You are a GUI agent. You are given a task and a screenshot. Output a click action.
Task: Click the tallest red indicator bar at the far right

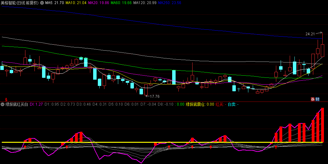322,125
